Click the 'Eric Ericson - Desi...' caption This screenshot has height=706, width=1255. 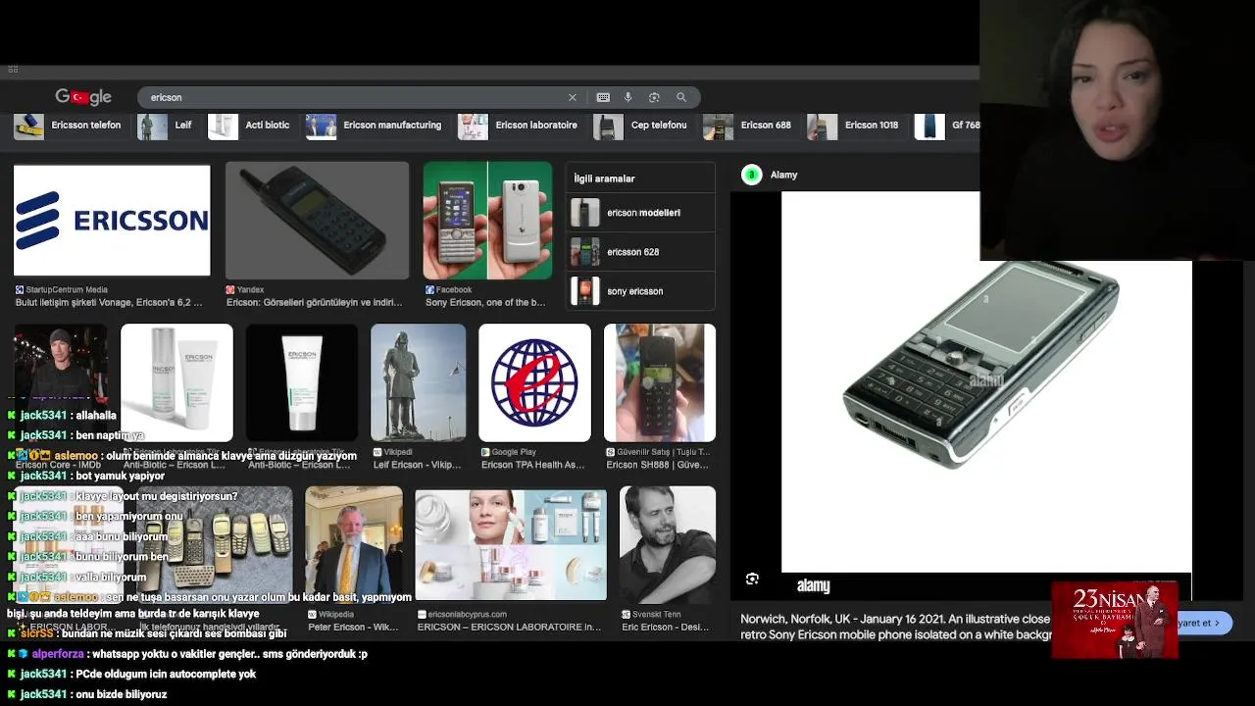(x=665, y=628)
